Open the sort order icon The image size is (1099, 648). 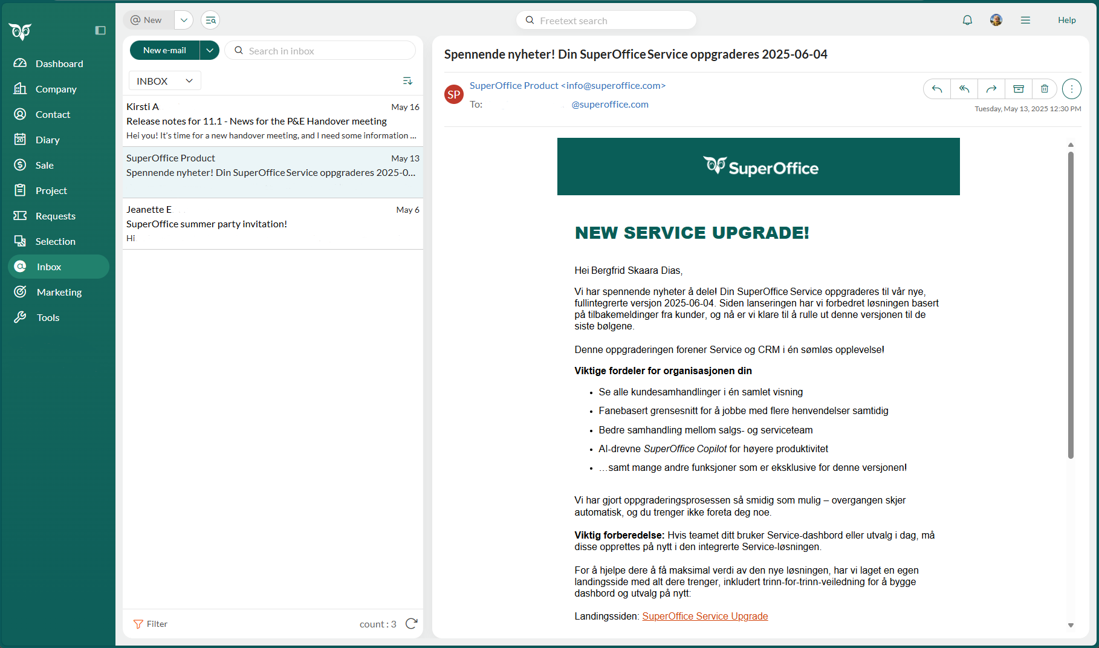tap(407, 81)
